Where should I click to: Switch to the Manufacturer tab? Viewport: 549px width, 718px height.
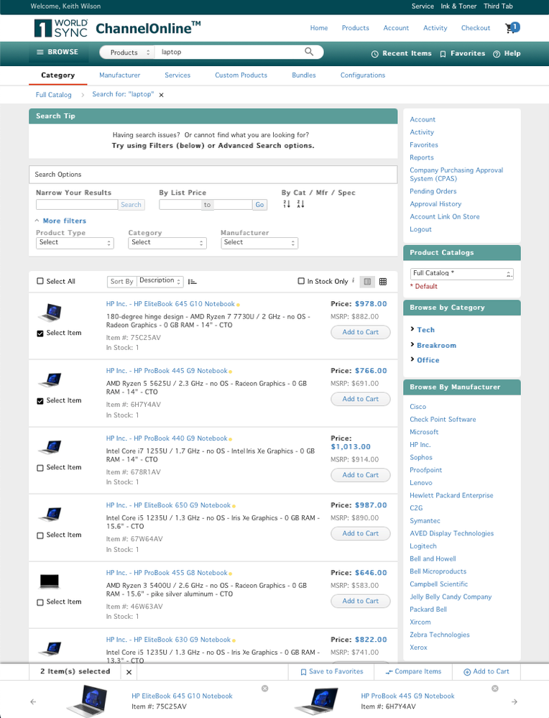point(119,75)
